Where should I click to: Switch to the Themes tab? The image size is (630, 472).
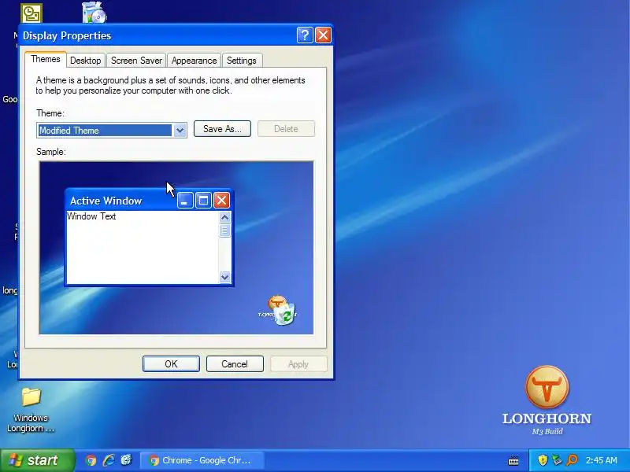(x=46, y=60)
